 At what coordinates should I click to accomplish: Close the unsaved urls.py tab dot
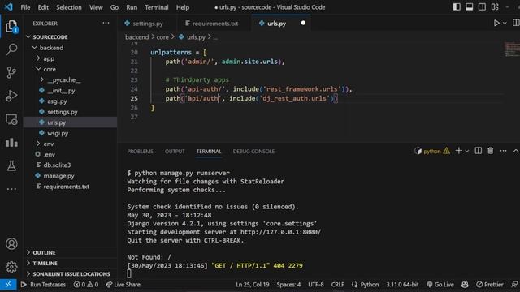click(x=303, y=23)
